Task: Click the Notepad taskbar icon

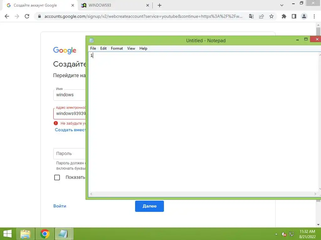Action: point(64,234)
